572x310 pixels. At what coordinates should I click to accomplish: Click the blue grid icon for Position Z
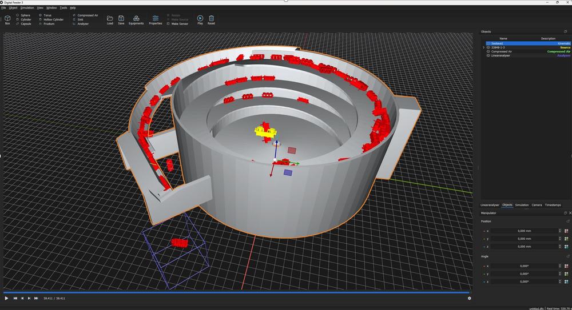click(x=566, y=247)
